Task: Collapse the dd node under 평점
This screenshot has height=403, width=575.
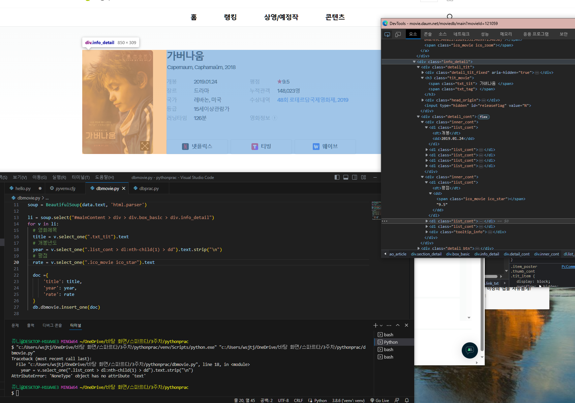Action: click(x=431, y=193)
